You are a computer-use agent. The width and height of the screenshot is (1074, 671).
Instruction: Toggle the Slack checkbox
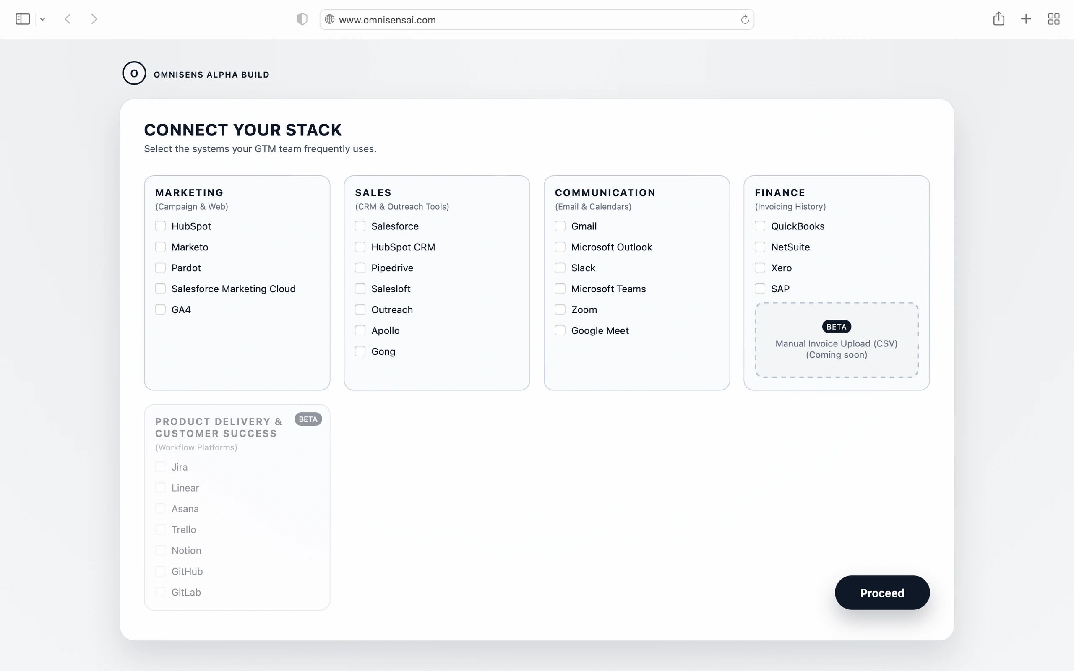pyautogui.click(x=560, y=268)
